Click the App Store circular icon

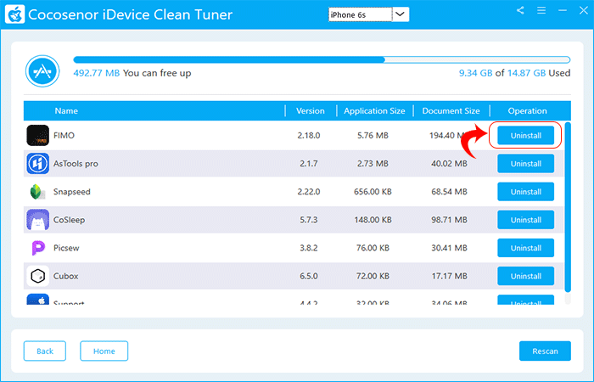click(42, 70)
